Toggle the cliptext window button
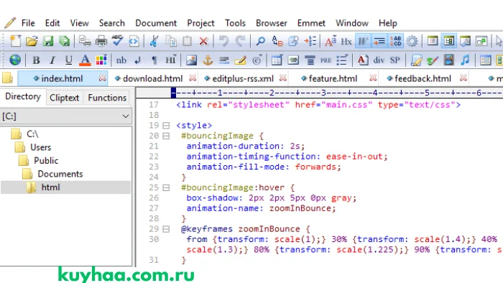The image size is (503, 283). (449, 41)
